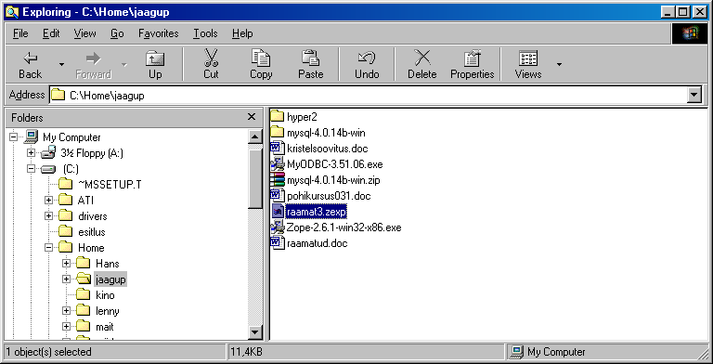Open the Favorites menu
Viewport: 713px width, 364px height.
click(x=158, y=33)
